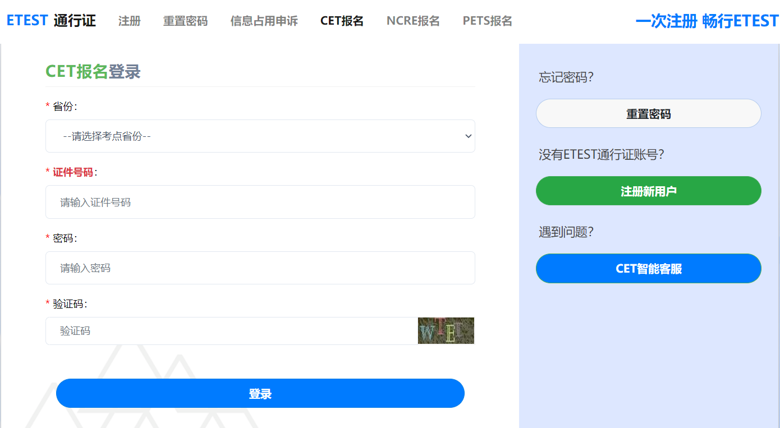Click the 一次注册 畅行ETEST slogan
This screenshot has width=780, height=428.
[706, 21]
